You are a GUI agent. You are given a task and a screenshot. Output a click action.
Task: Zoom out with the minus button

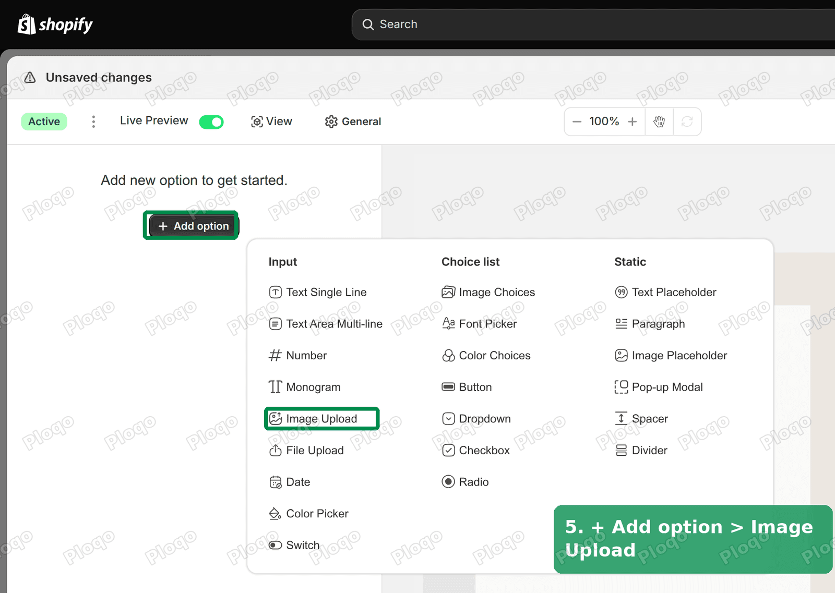[x=577, y=122]
